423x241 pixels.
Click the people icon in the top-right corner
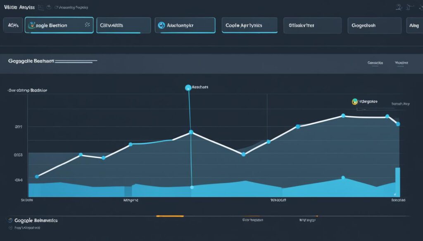[399, 6]
